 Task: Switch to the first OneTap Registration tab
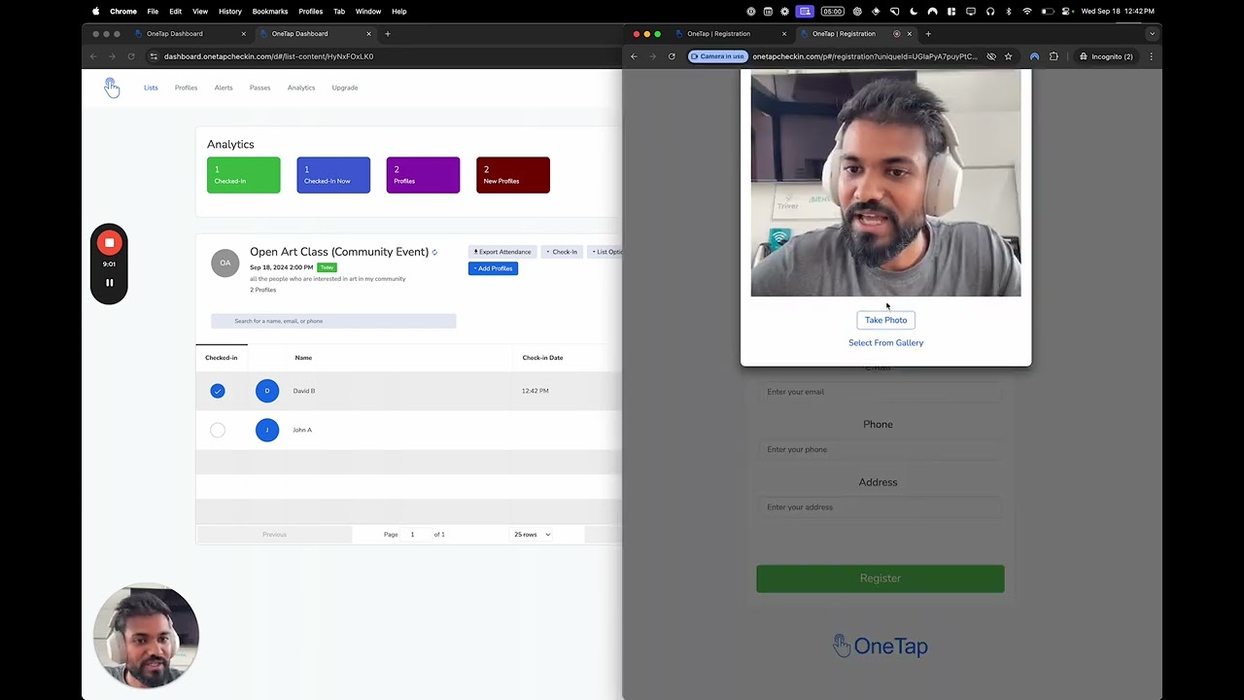coord(730,34)
